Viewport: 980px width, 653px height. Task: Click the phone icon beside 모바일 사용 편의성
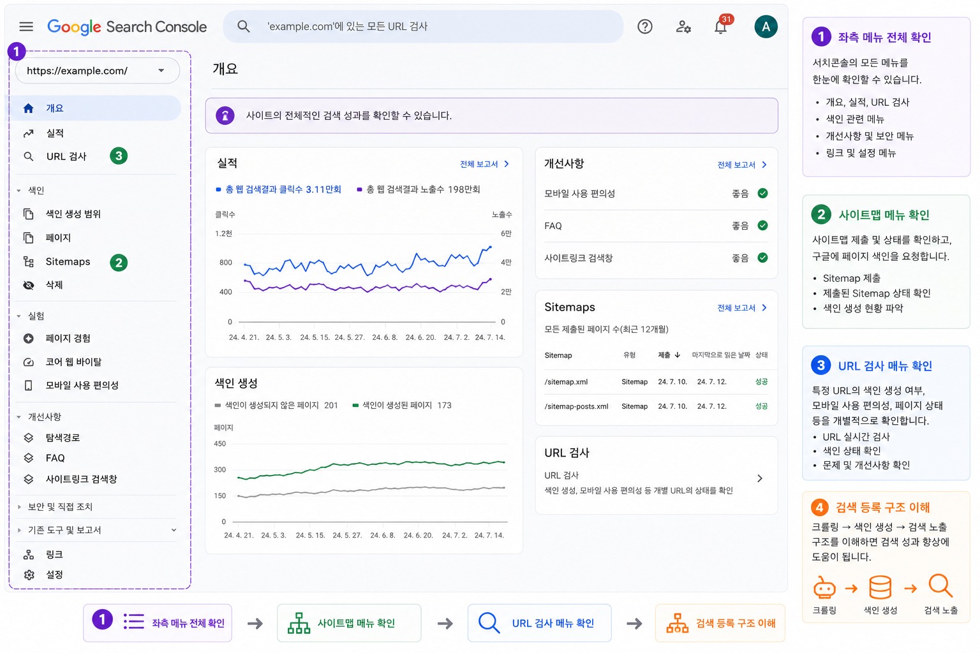click(28, 385)
